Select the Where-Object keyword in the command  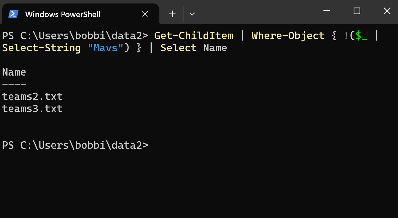pyautogui.click(x=288, y=35)
